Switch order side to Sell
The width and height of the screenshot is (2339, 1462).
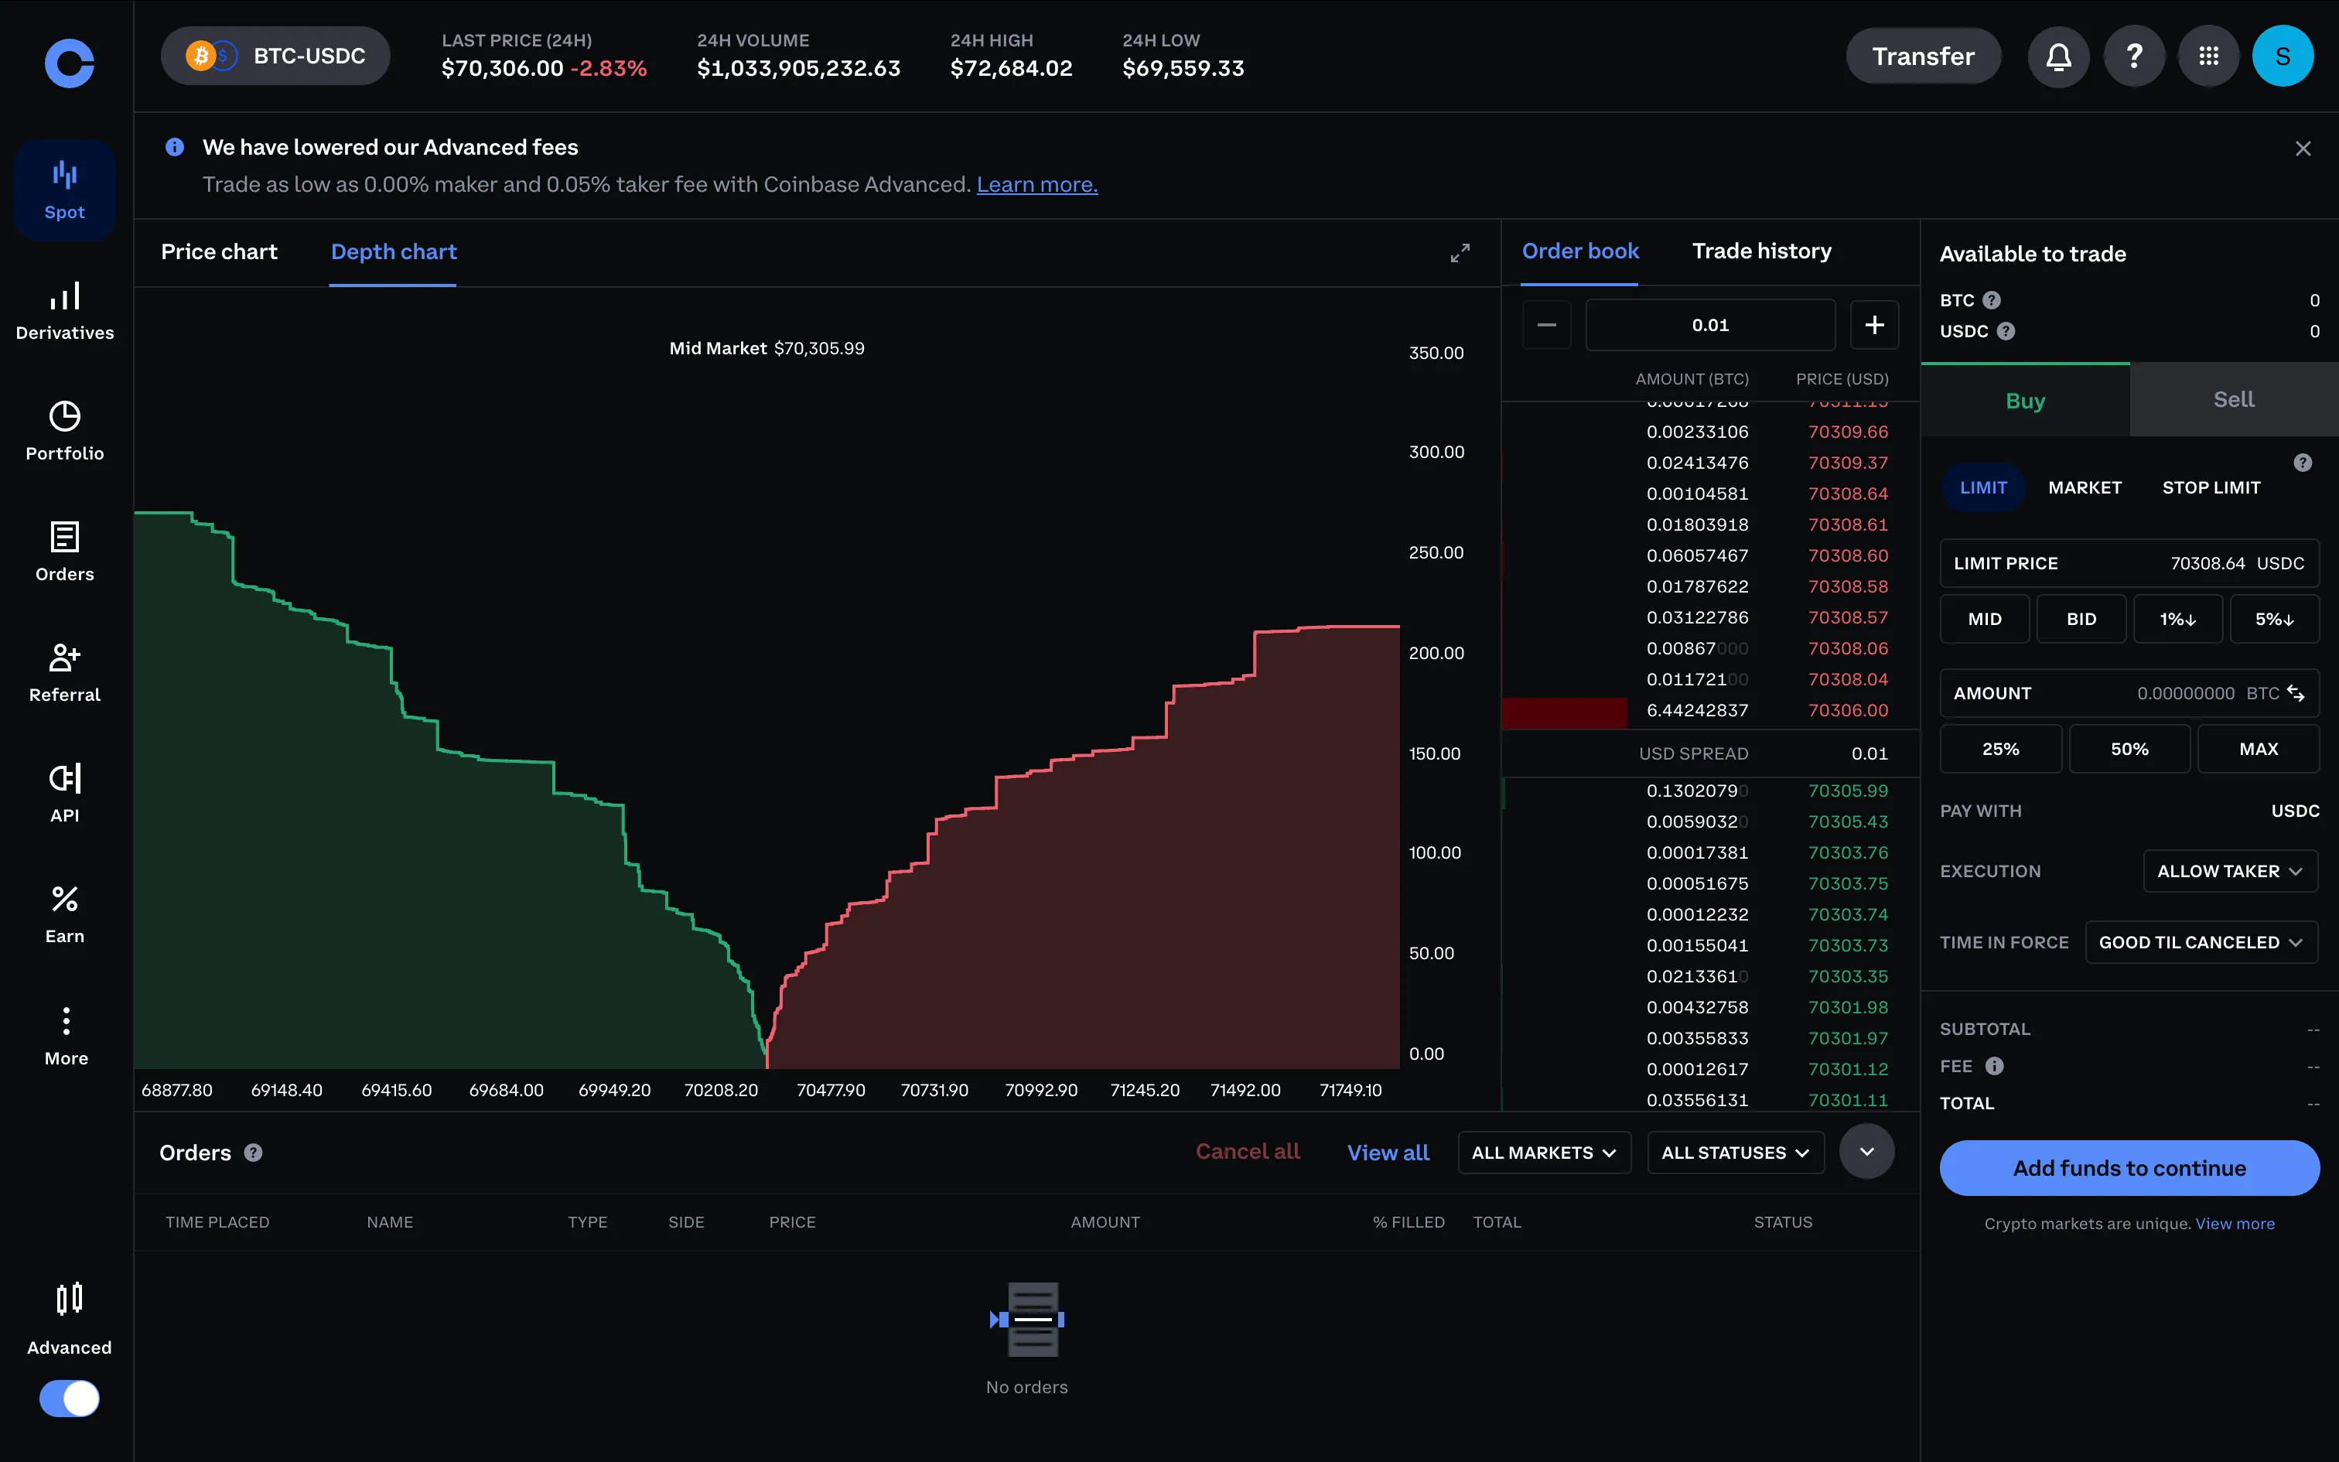pos(2233,399)
